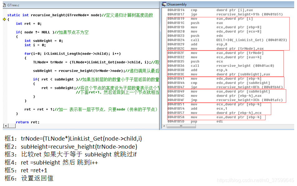This screenshot has width=297, height=186.
Task: Click the cmp line at address 00401B44
Action: pyautogui.click(x=219, y=83)
